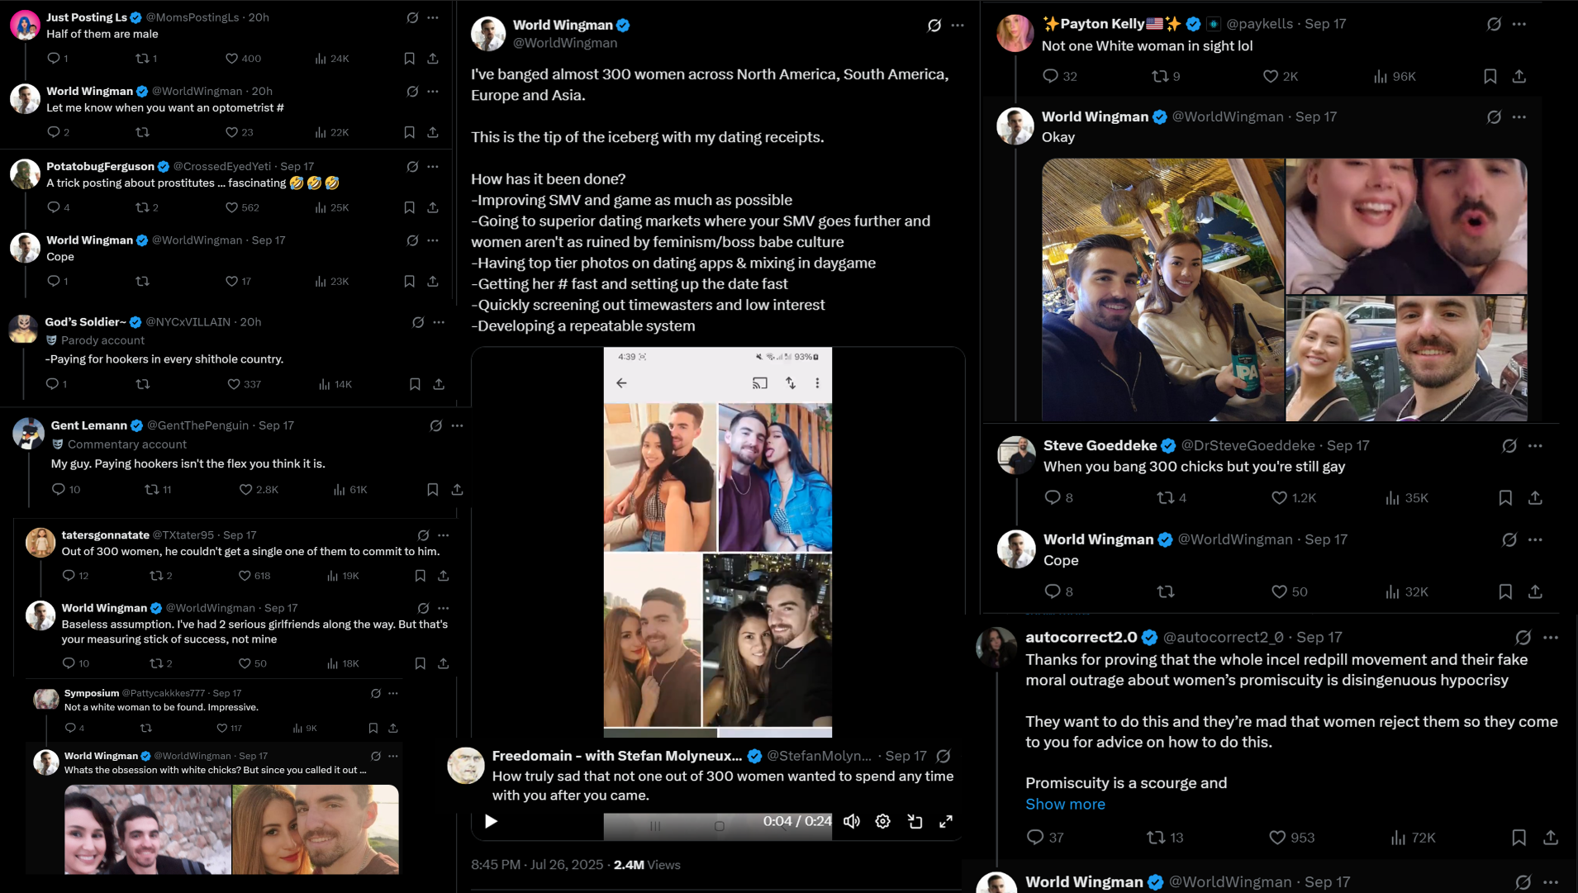Screen dimensions: 1578x893
Task: Open more options on main World Wingman post
Action: 958,26
